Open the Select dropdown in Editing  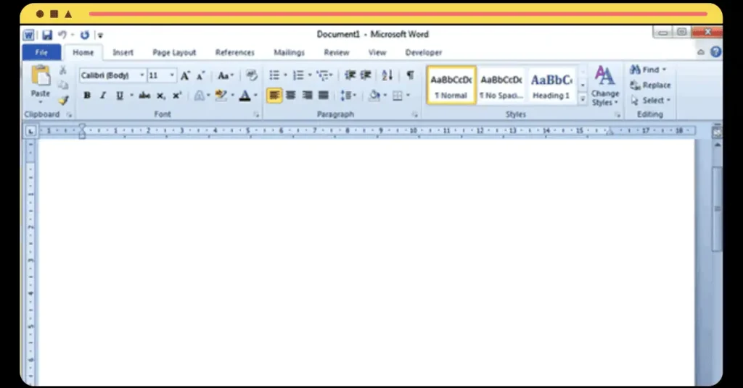pyautogui.click(x=651, y=100)
